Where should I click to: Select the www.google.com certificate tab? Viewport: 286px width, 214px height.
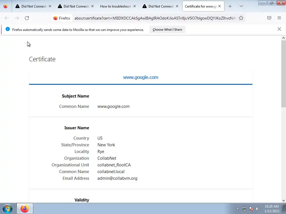click(x=141, y=77)
